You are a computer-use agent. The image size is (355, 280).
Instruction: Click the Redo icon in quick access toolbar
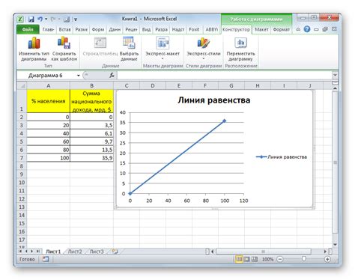[x=53, y=19]
